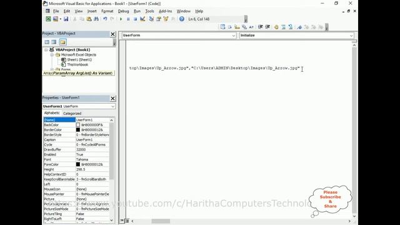Click View Code icon in Project panel
The width and height of the screenshot is (400, 225).
(47, 42)
